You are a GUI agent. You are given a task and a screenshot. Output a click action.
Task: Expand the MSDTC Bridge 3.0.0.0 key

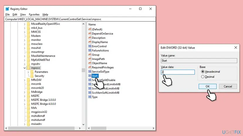[x=24, y=100]
